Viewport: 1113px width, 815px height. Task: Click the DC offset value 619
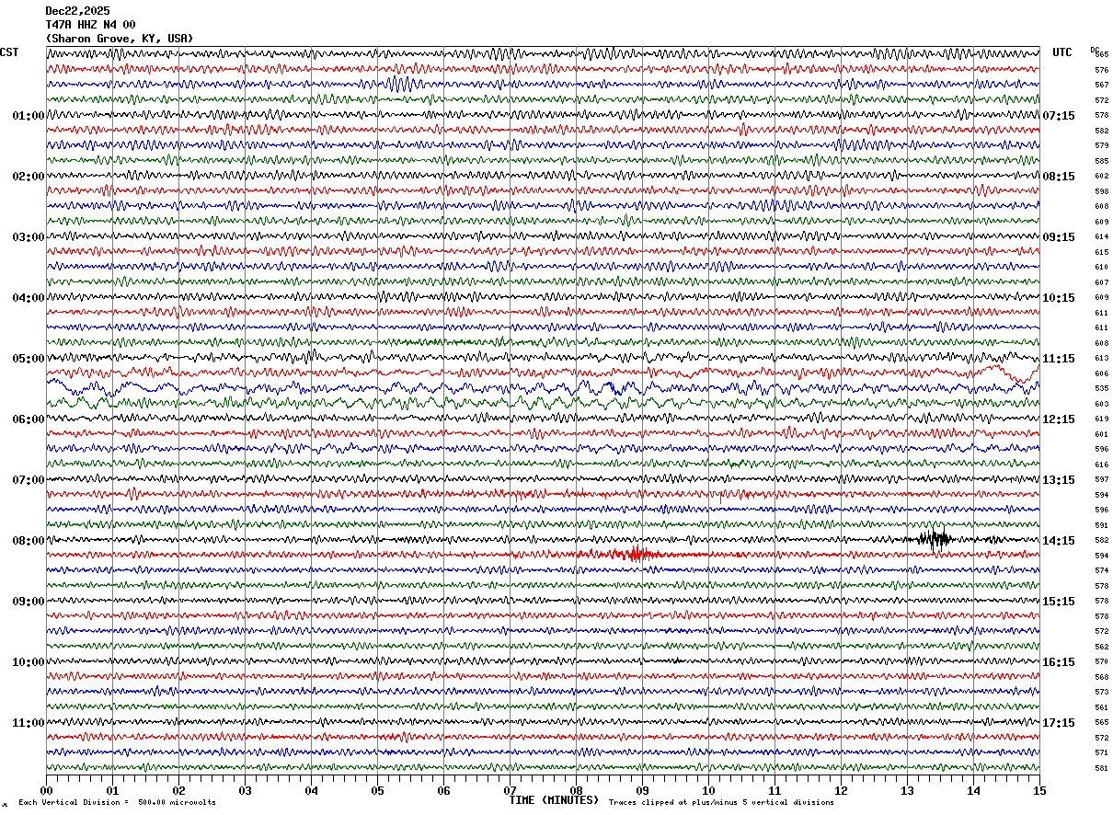point(1101,419)
